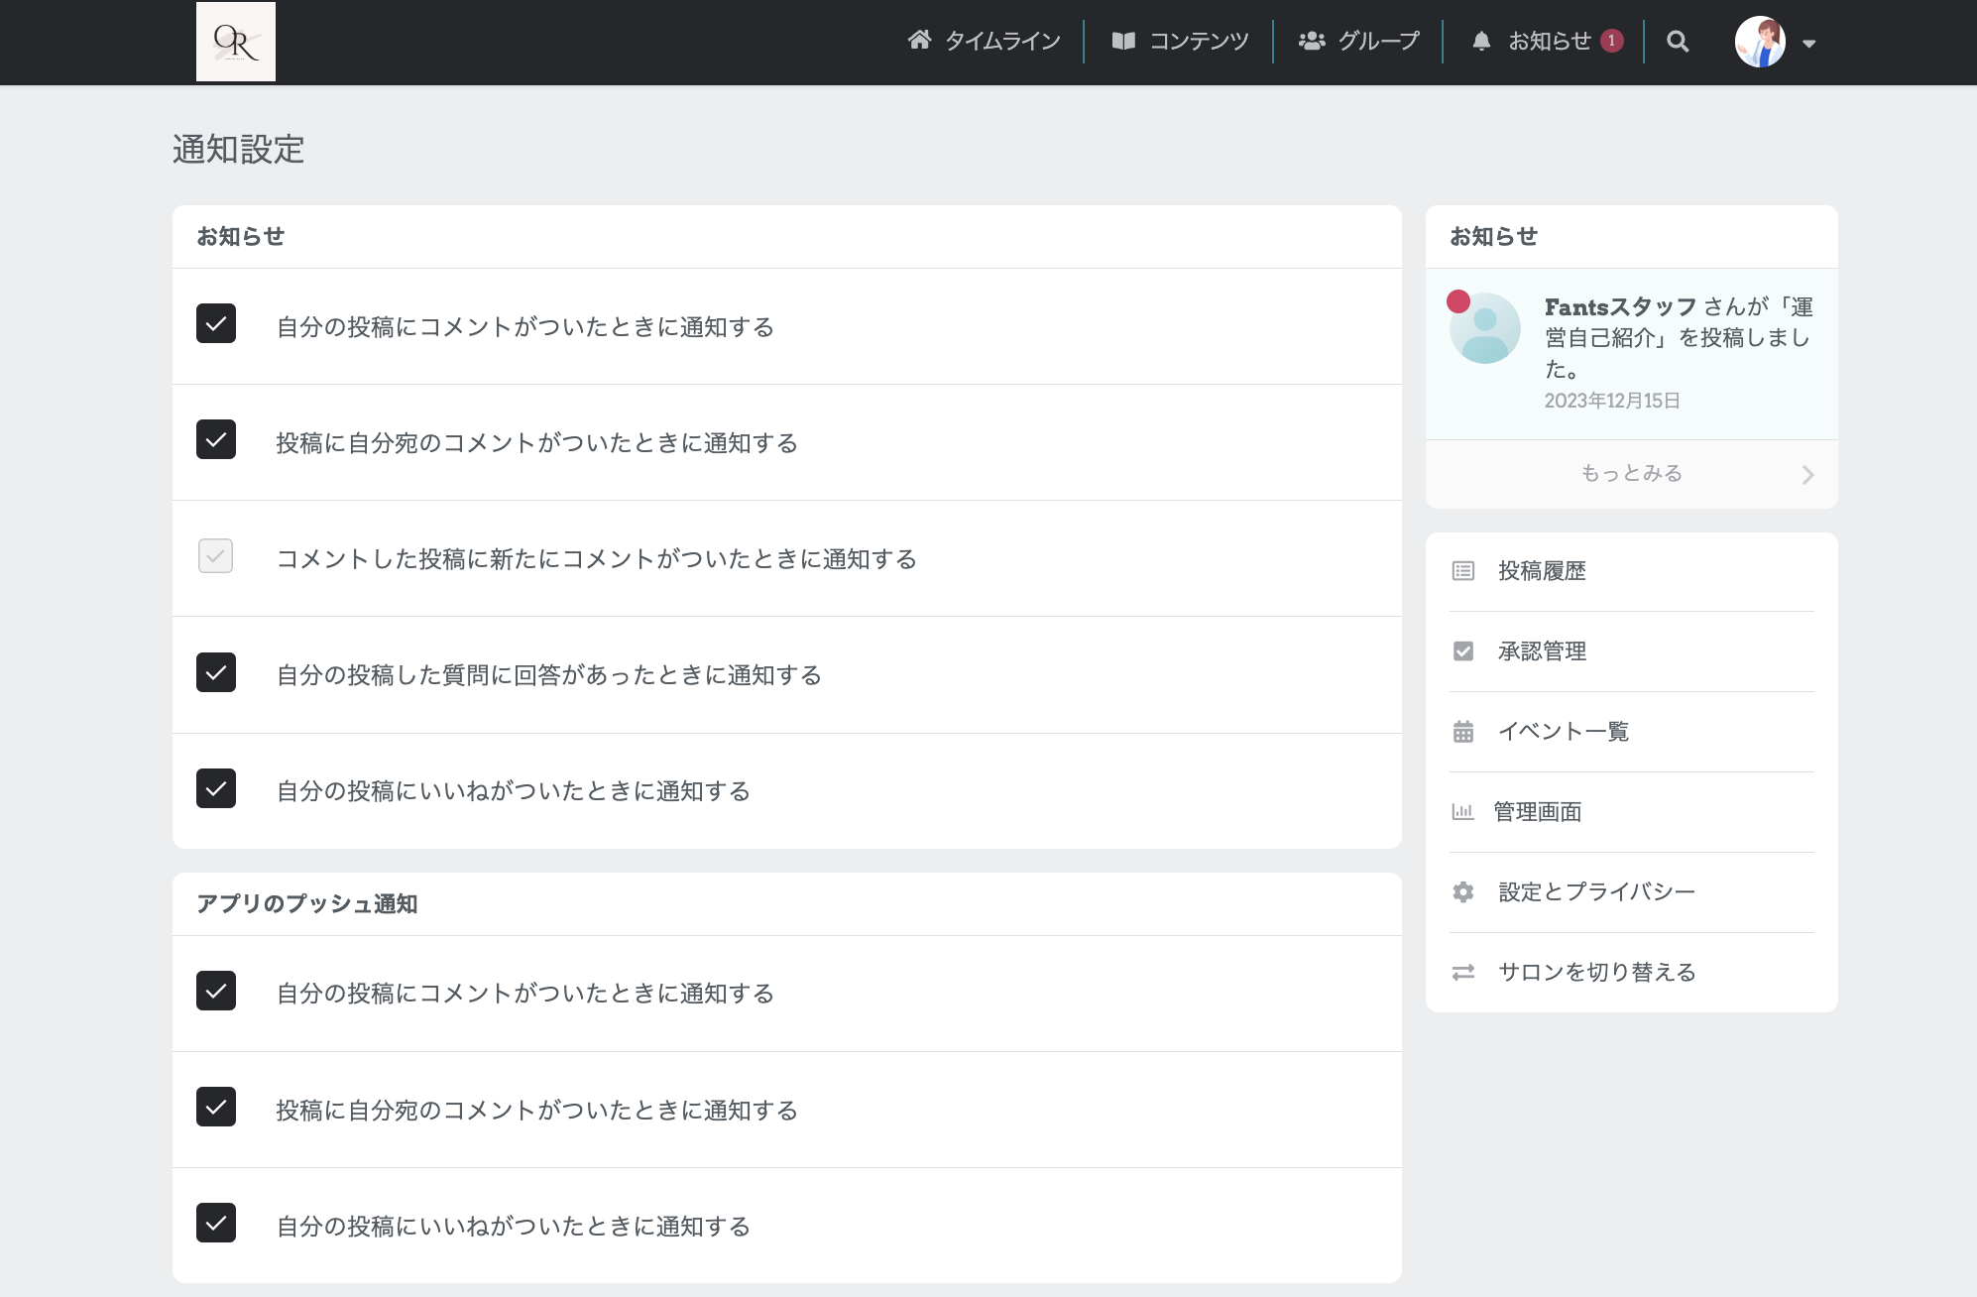Click the home icon next to タイムライン
This screenshot has width=1977, height=1297.
920,41
